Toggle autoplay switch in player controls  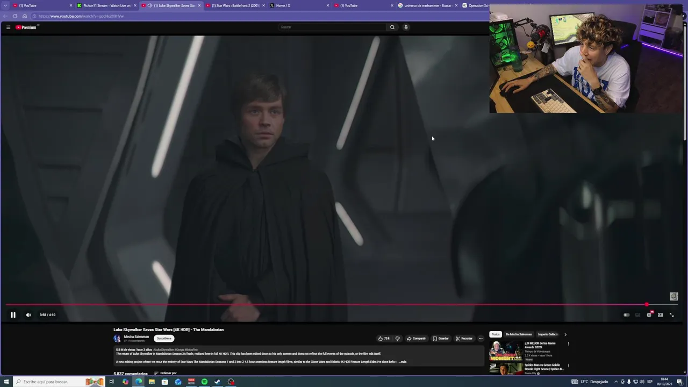point(626,315)
